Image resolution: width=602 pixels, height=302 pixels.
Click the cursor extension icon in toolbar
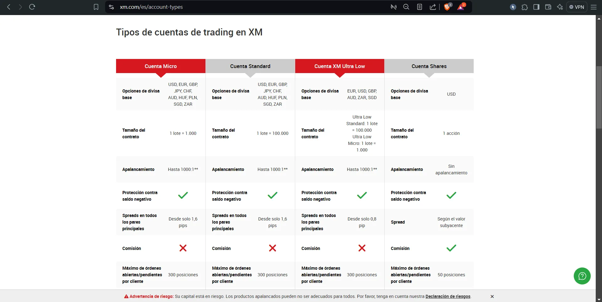click(x=513, y=7)
